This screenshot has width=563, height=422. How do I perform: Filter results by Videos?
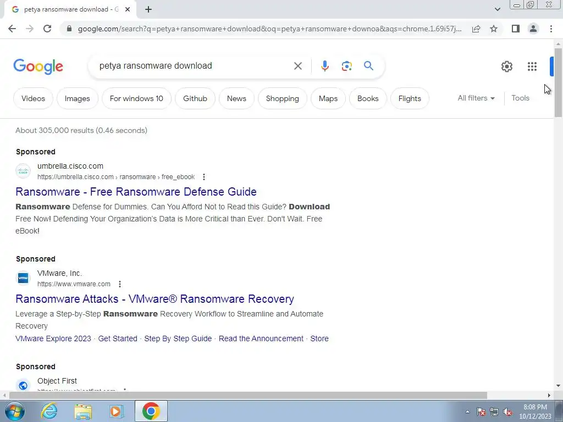(x=33, y=99)
